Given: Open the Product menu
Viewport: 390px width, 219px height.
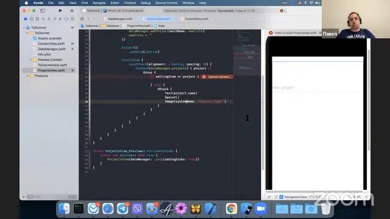Looking at the screenshot, I should pos(130,3).
